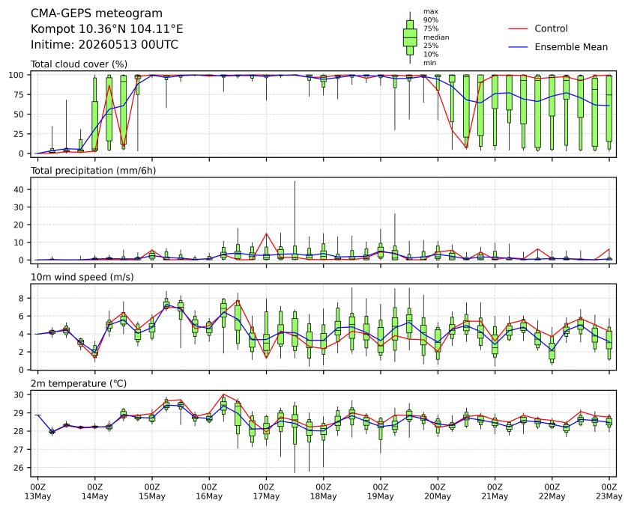Click the blue Ensemble Mean legend line

(x=518, y=47)
